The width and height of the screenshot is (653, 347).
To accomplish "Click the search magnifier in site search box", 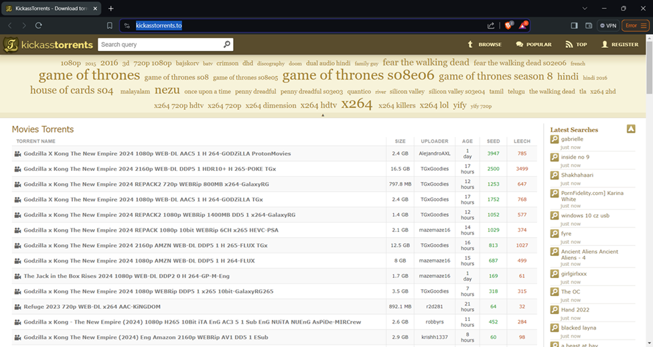I will click(227, 45).
